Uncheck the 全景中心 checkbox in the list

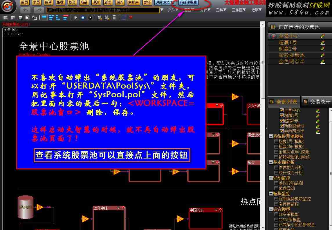coord(282,110)
